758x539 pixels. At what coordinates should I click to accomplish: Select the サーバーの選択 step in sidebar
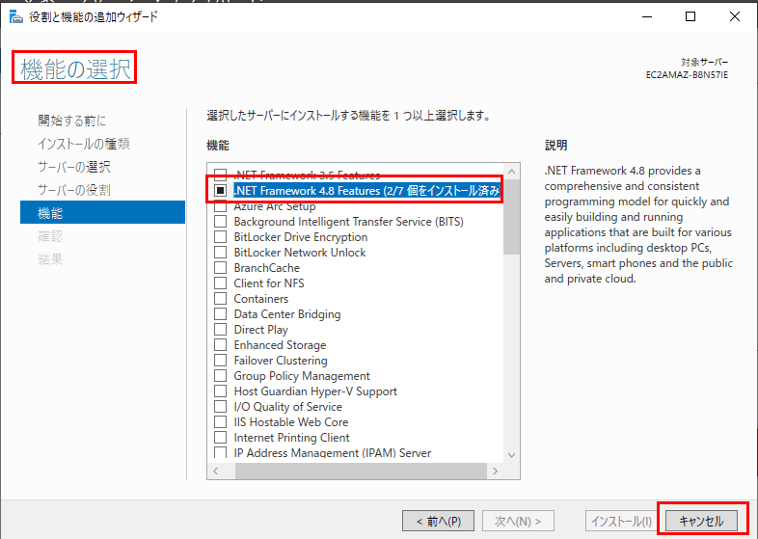pyautogui.click(x=74, y=167)
